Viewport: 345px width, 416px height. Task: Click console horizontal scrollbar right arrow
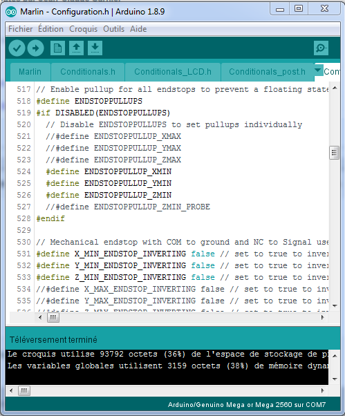pos(322,390)
